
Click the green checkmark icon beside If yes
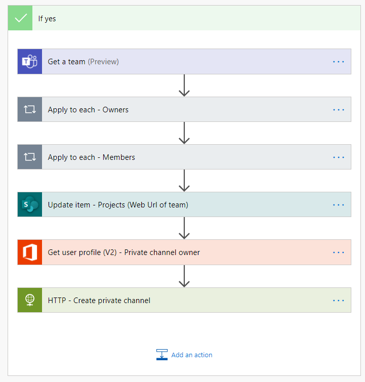click(x=20, y=18)
